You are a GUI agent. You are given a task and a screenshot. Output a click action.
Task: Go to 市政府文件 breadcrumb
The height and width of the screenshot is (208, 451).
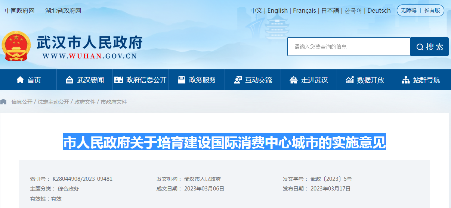pyautogui.click(x=114, y=102)
